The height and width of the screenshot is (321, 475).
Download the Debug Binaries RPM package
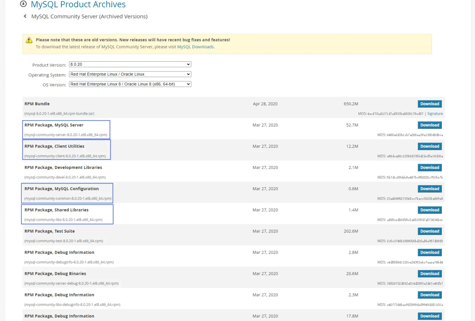click(430, 274)
